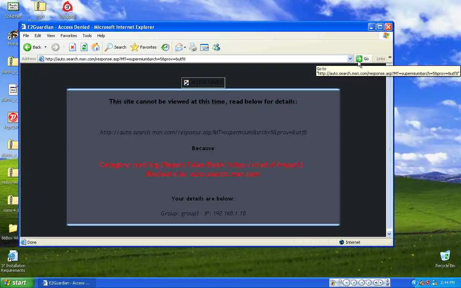Click 'Your details are below:' text

203,199
